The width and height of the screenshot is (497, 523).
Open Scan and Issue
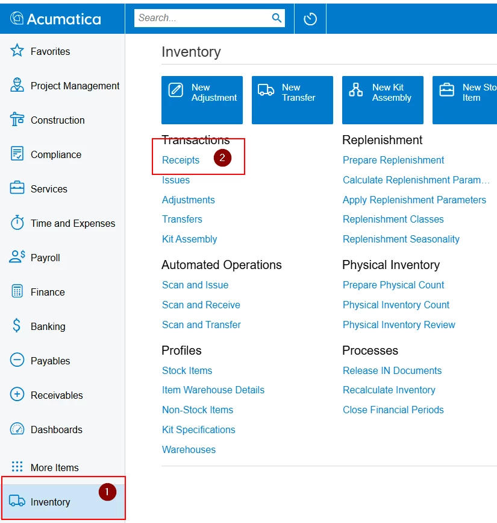[x=195, y=285]
